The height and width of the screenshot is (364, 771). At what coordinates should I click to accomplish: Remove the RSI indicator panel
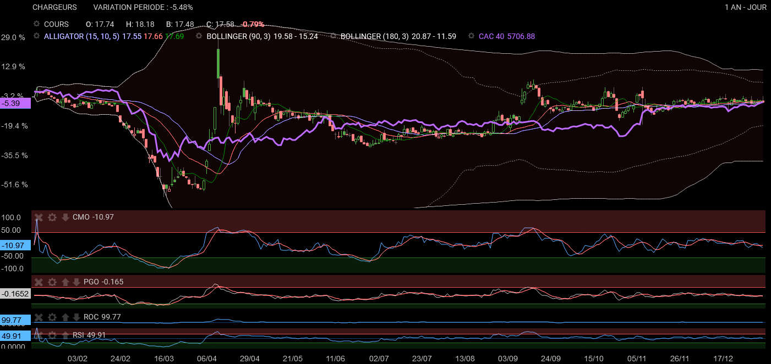pyautogui.click(x=39, y=335)
